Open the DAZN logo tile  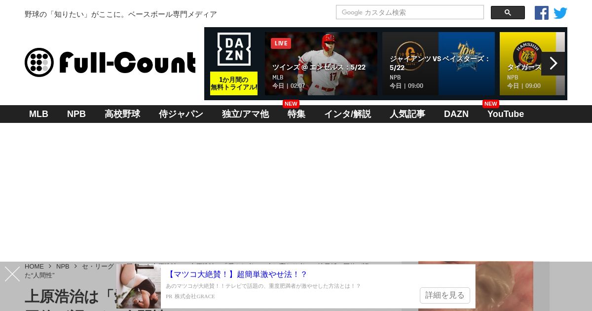coord(234,49)
